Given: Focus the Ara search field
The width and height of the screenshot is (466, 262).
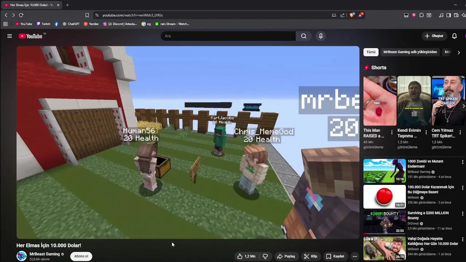Looking at the screenshot, I should (229, 36).
